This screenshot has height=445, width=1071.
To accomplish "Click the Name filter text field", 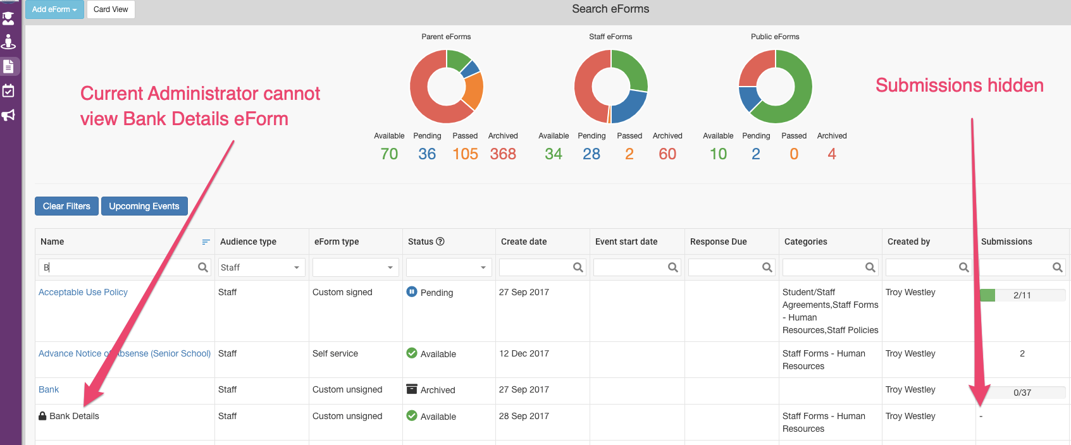I will (118, 267).
